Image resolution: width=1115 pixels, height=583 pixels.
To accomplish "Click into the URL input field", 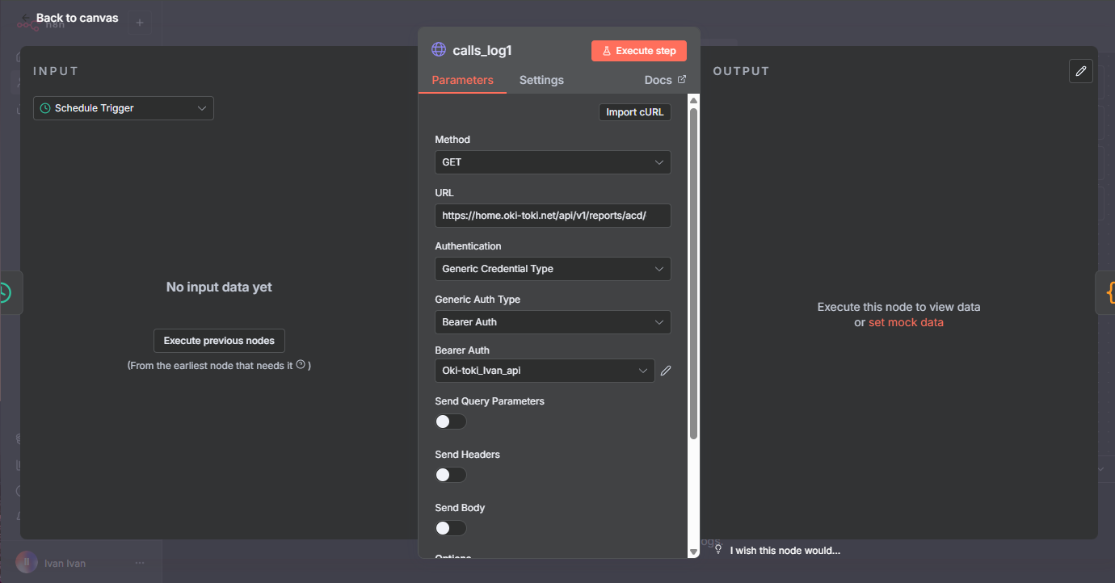I will [553, 216].
